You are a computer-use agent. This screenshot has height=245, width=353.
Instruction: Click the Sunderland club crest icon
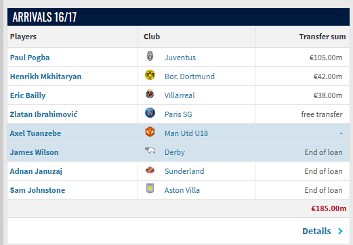point(150,170)
